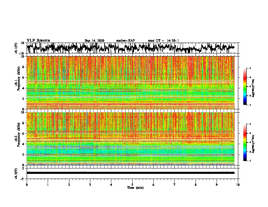Click the "8" kHz tick on ch.2 frequency axis

click(24, 123)
